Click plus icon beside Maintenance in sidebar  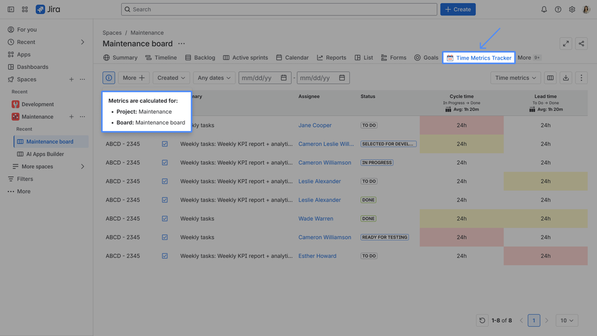tap(71, 117)
